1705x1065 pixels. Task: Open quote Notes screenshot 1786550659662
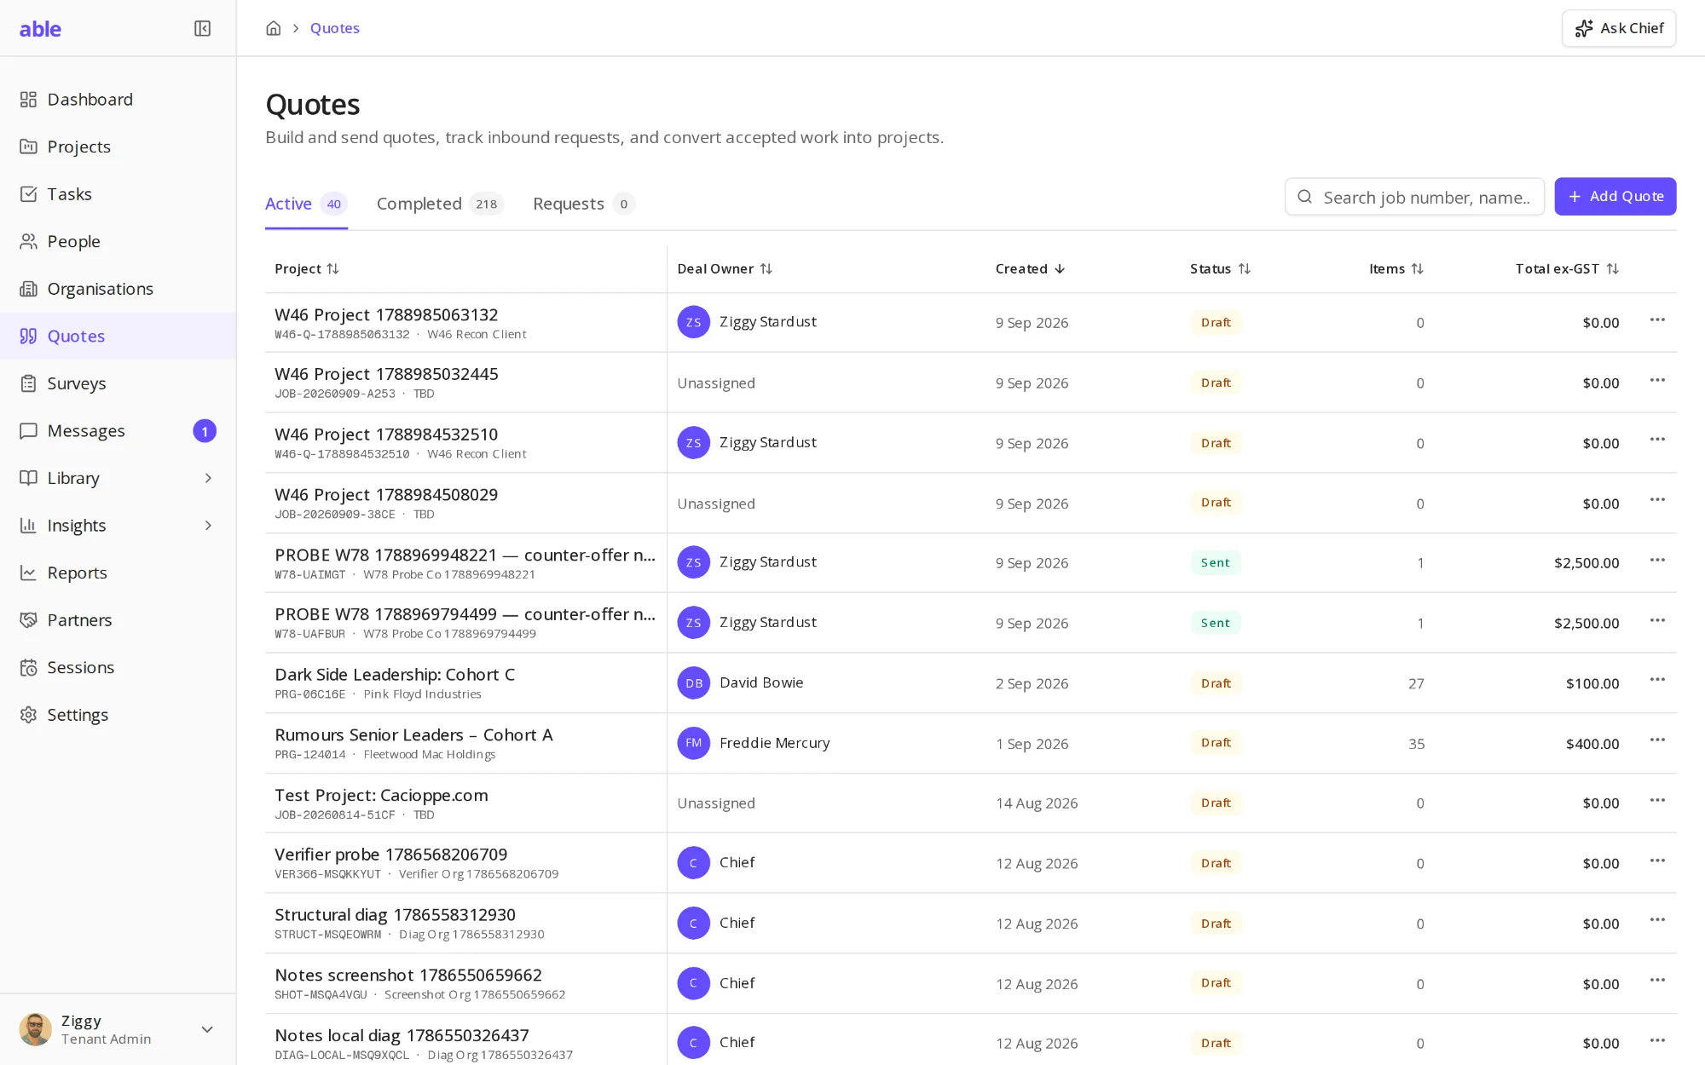coord(407,976)
